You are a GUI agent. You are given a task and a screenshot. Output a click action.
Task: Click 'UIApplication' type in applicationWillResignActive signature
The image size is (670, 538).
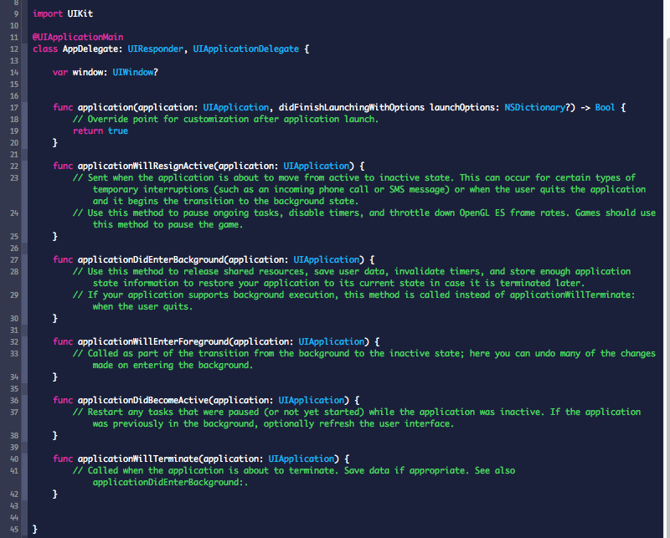[x=317, y=166]
